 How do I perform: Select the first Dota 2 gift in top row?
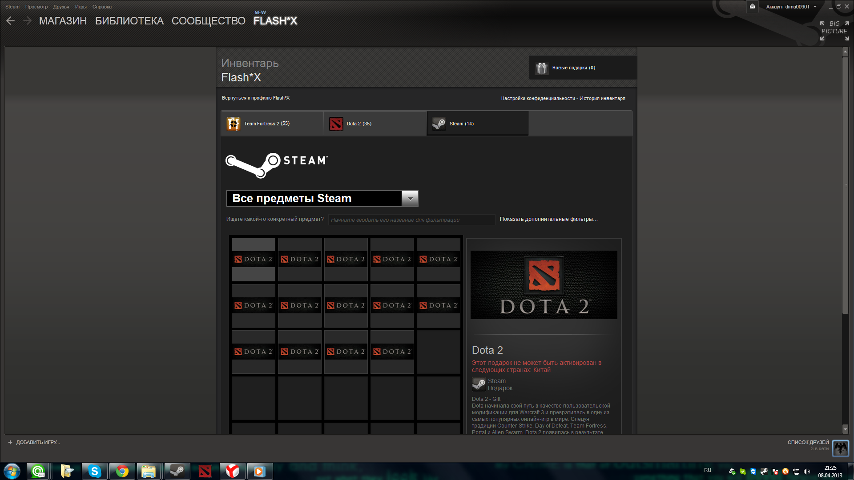(254, 260)
